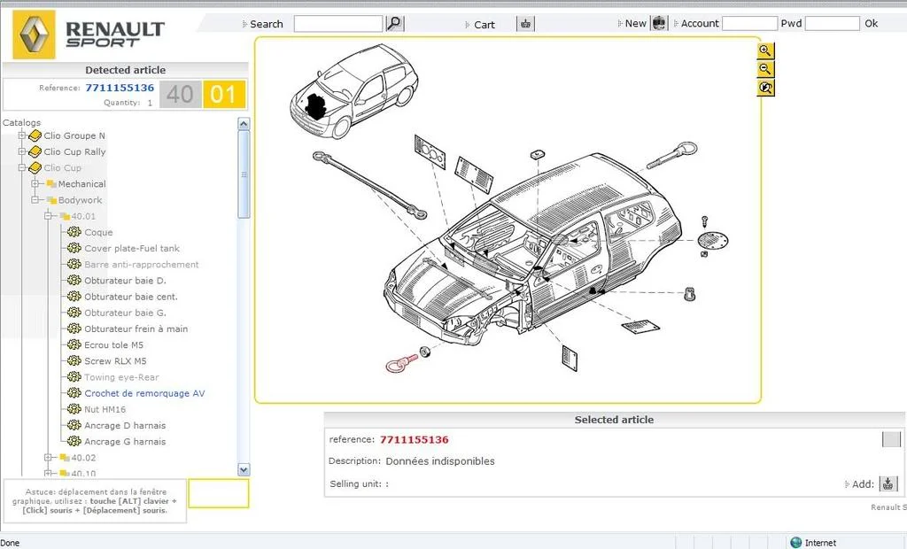Click the New account icon

click(659, 23)
